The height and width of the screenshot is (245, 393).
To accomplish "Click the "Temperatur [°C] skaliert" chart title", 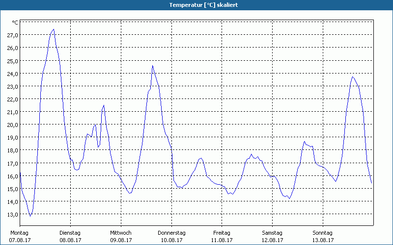I will point(196,5).
